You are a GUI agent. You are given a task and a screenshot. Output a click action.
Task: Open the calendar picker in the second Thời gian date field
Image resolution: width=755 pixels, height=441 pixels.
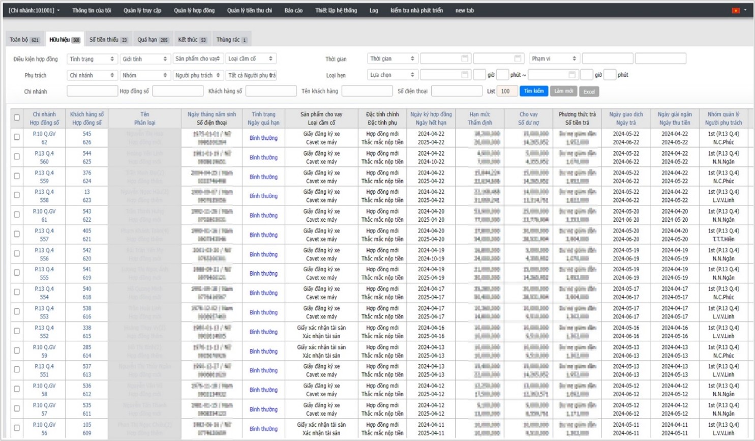[517, 59]
